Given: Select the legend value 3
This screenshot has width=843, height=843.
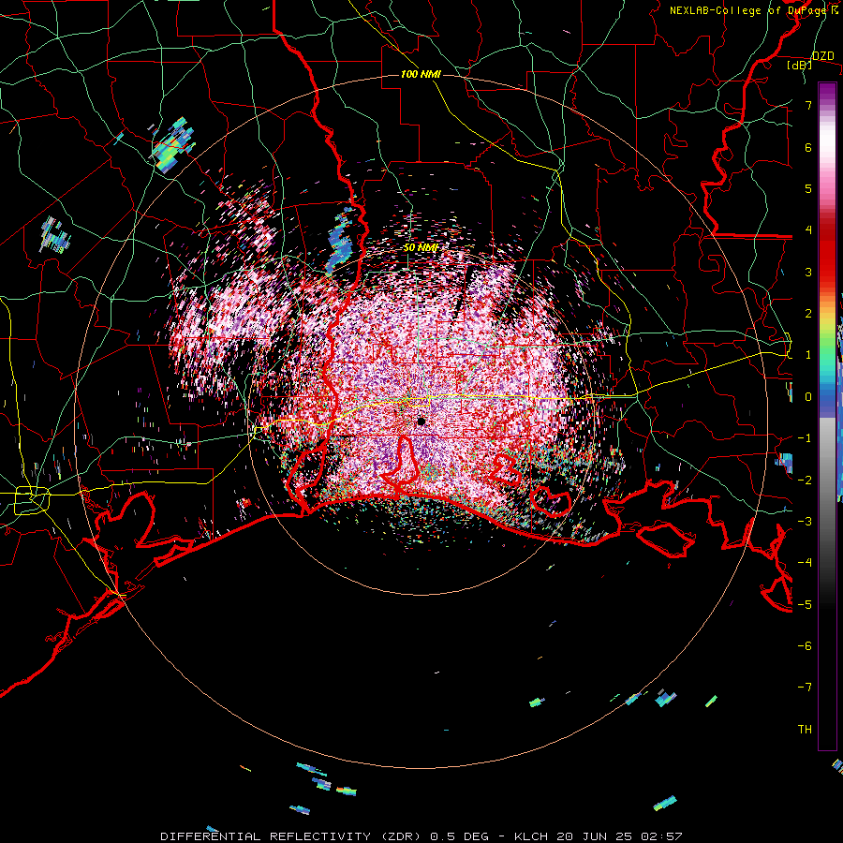Looking at the screenshot, I should (x=808, y=272).
